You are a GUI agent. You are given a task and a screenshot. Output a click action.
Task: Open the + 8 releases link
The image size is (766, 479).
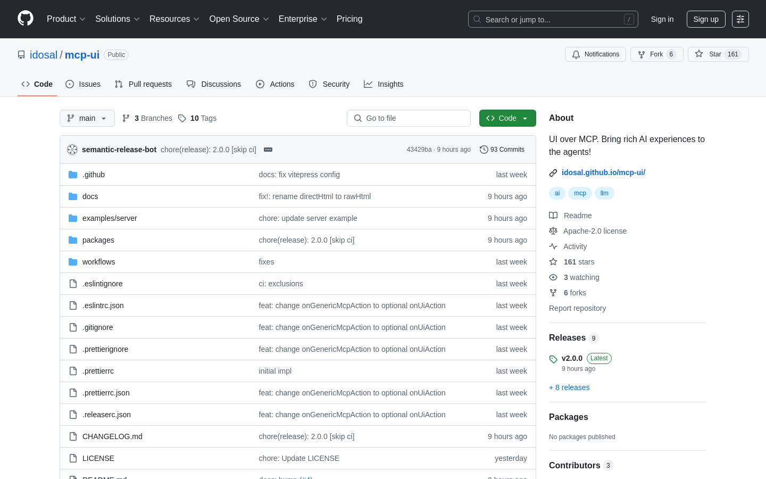569,387
